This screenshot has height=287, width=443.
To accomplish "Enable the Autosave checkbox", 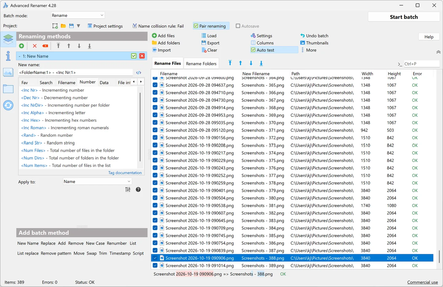I will click(x=238, y=26).
